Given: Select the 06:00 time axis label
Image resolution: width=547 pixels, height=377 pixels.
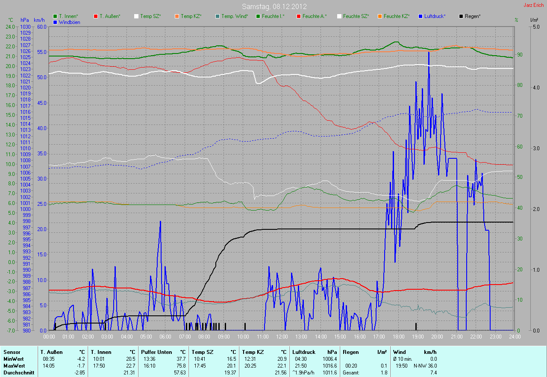Looking at the screenshot, I should (165, 337).
